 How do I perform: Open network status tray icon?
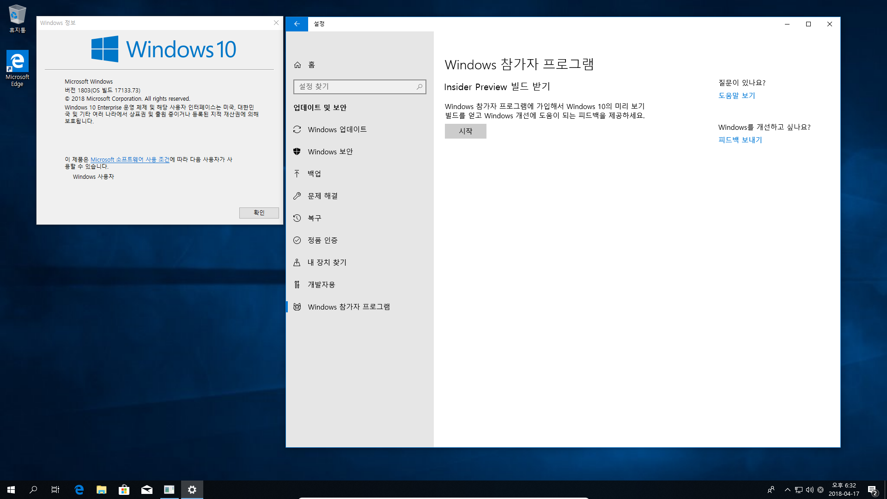(x=799, y=490)
